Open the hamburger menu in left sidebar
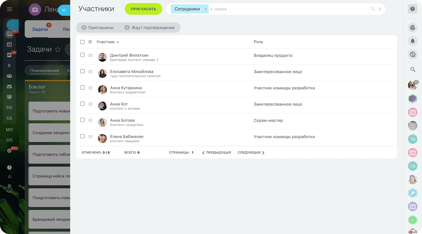 pos(9,9)
